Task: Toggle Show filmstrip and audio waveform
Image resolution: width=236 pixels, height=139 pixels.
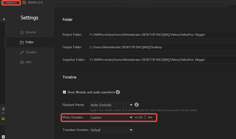Action: pos(65,92)
